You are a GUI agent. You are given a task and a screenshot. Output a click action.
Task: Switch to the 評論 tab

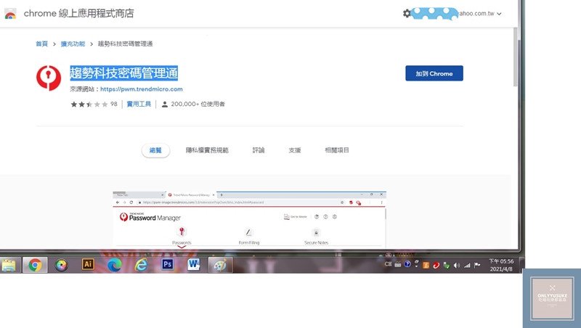click(x=259, y=150)
